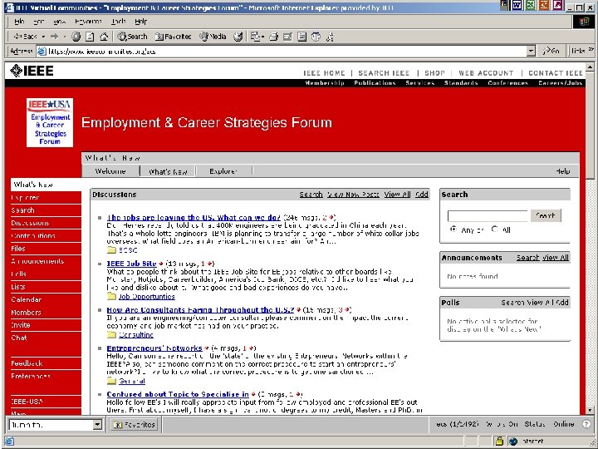Open the Favorites pane from the toolbar
This screenshot has height=449, width=598.
173,37
